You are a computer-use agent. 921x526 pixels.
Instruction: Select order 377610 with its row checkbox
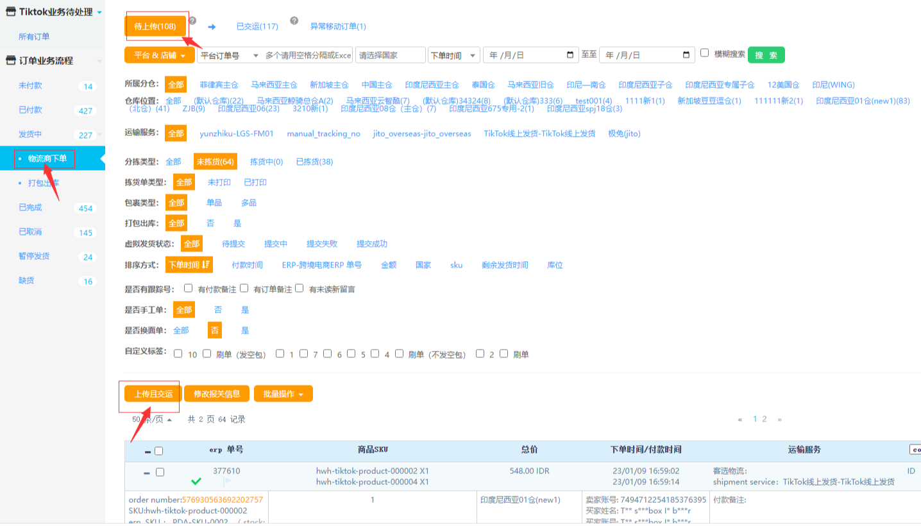[160, 472]
